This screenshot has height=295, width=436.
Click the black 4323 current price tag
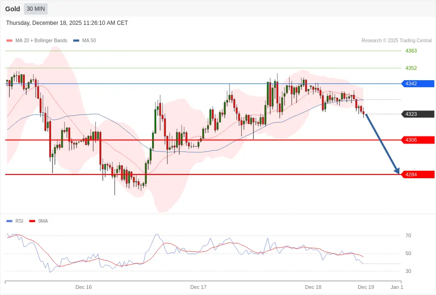tap(417, 114)
